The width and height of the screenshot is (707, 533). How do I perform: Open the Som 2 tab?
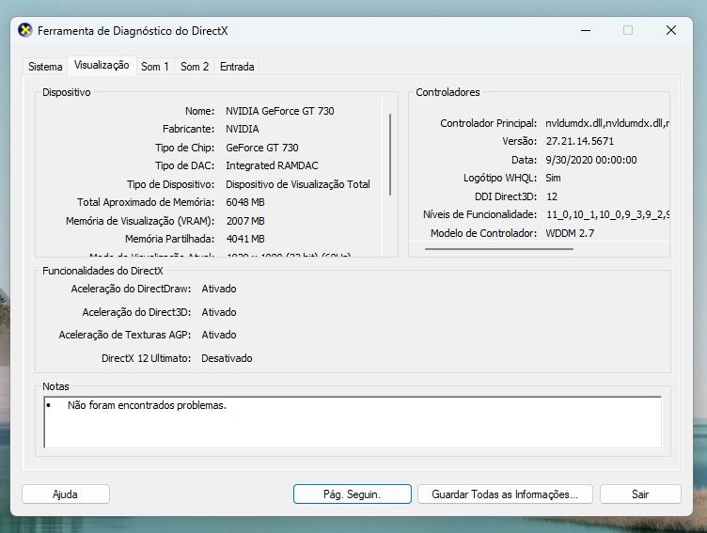pos(195,67)
